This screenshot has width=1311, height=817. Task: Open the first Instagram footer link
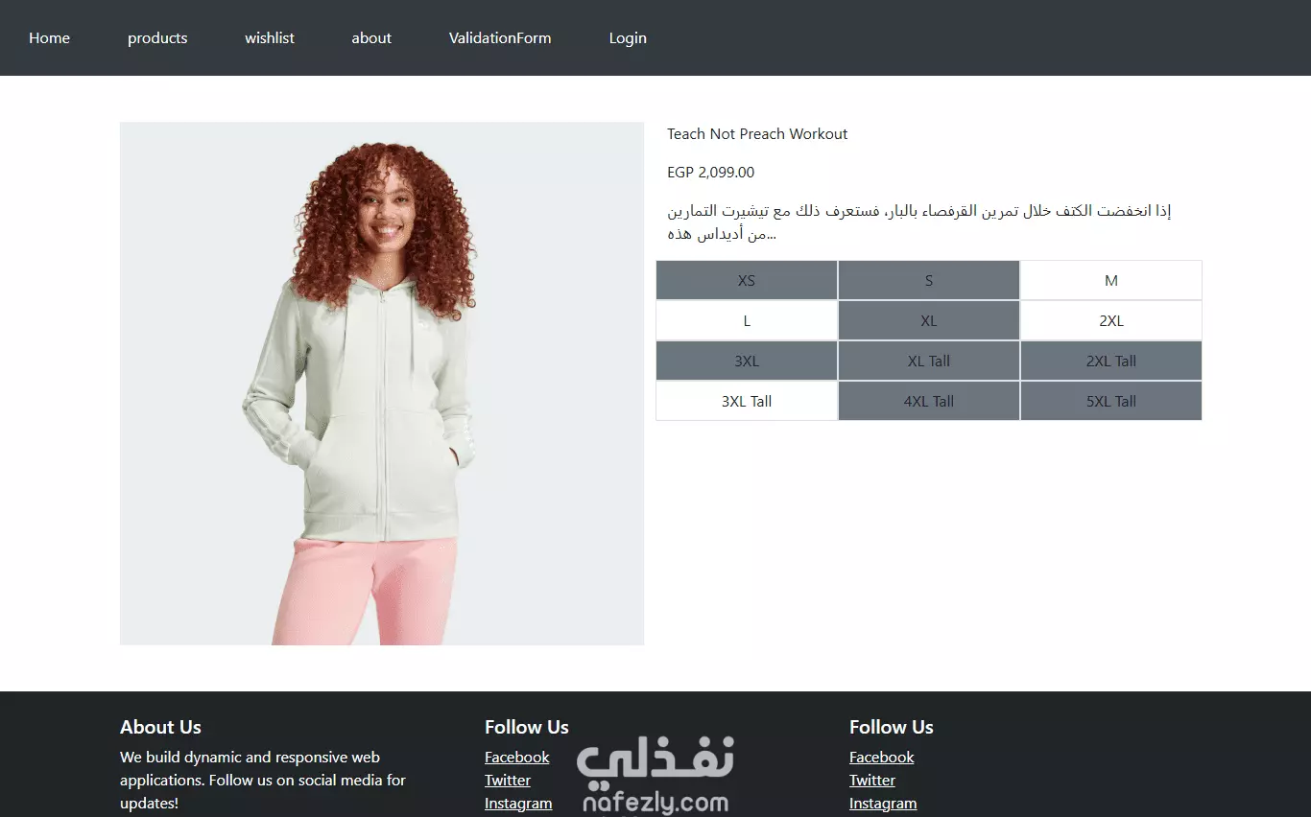(x=518, y=804)
